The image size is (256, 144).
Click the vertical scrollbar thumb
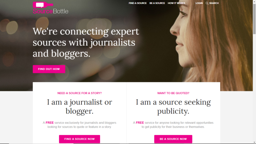tap(254, 19)
